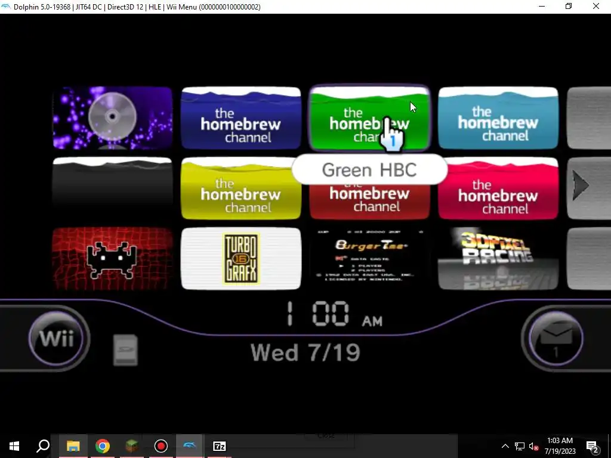The height and width of the screenshot is (458, 611).
Task: Switch to Google Chrome in taskbar
Action: pyautogui.click(x=103, y=446)
